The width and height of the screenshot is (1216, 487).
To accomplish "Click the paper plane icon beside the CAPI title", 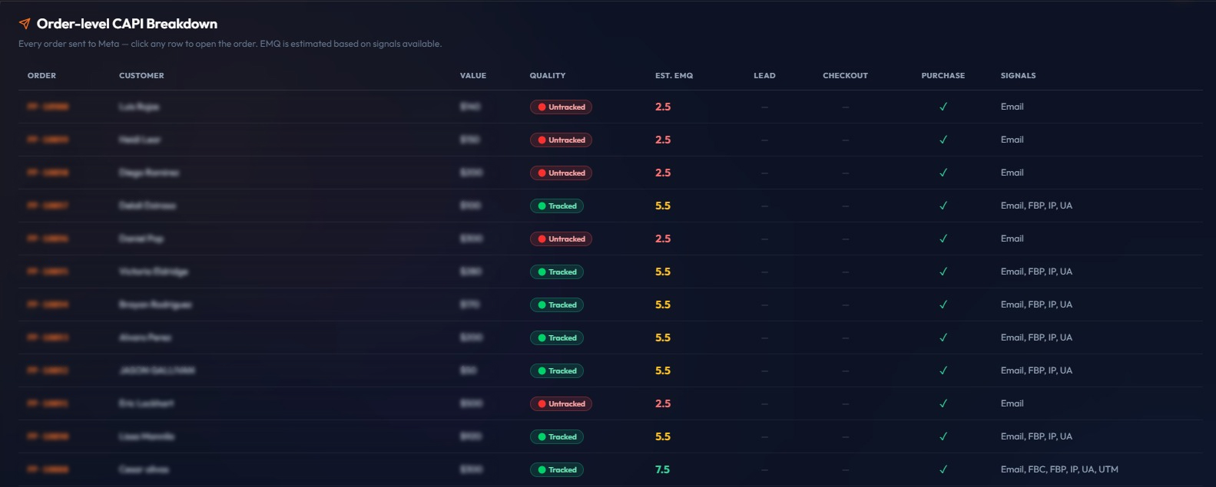I will tap(25, 24).
